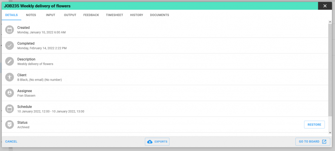
Task: Click the completed date 'Monday, February 14, 2022 2:22 PM'
Action: click(x=42, y=48)
